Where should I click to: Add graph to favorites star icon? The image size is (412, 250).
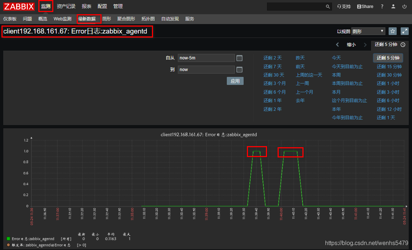coord(393,31)
